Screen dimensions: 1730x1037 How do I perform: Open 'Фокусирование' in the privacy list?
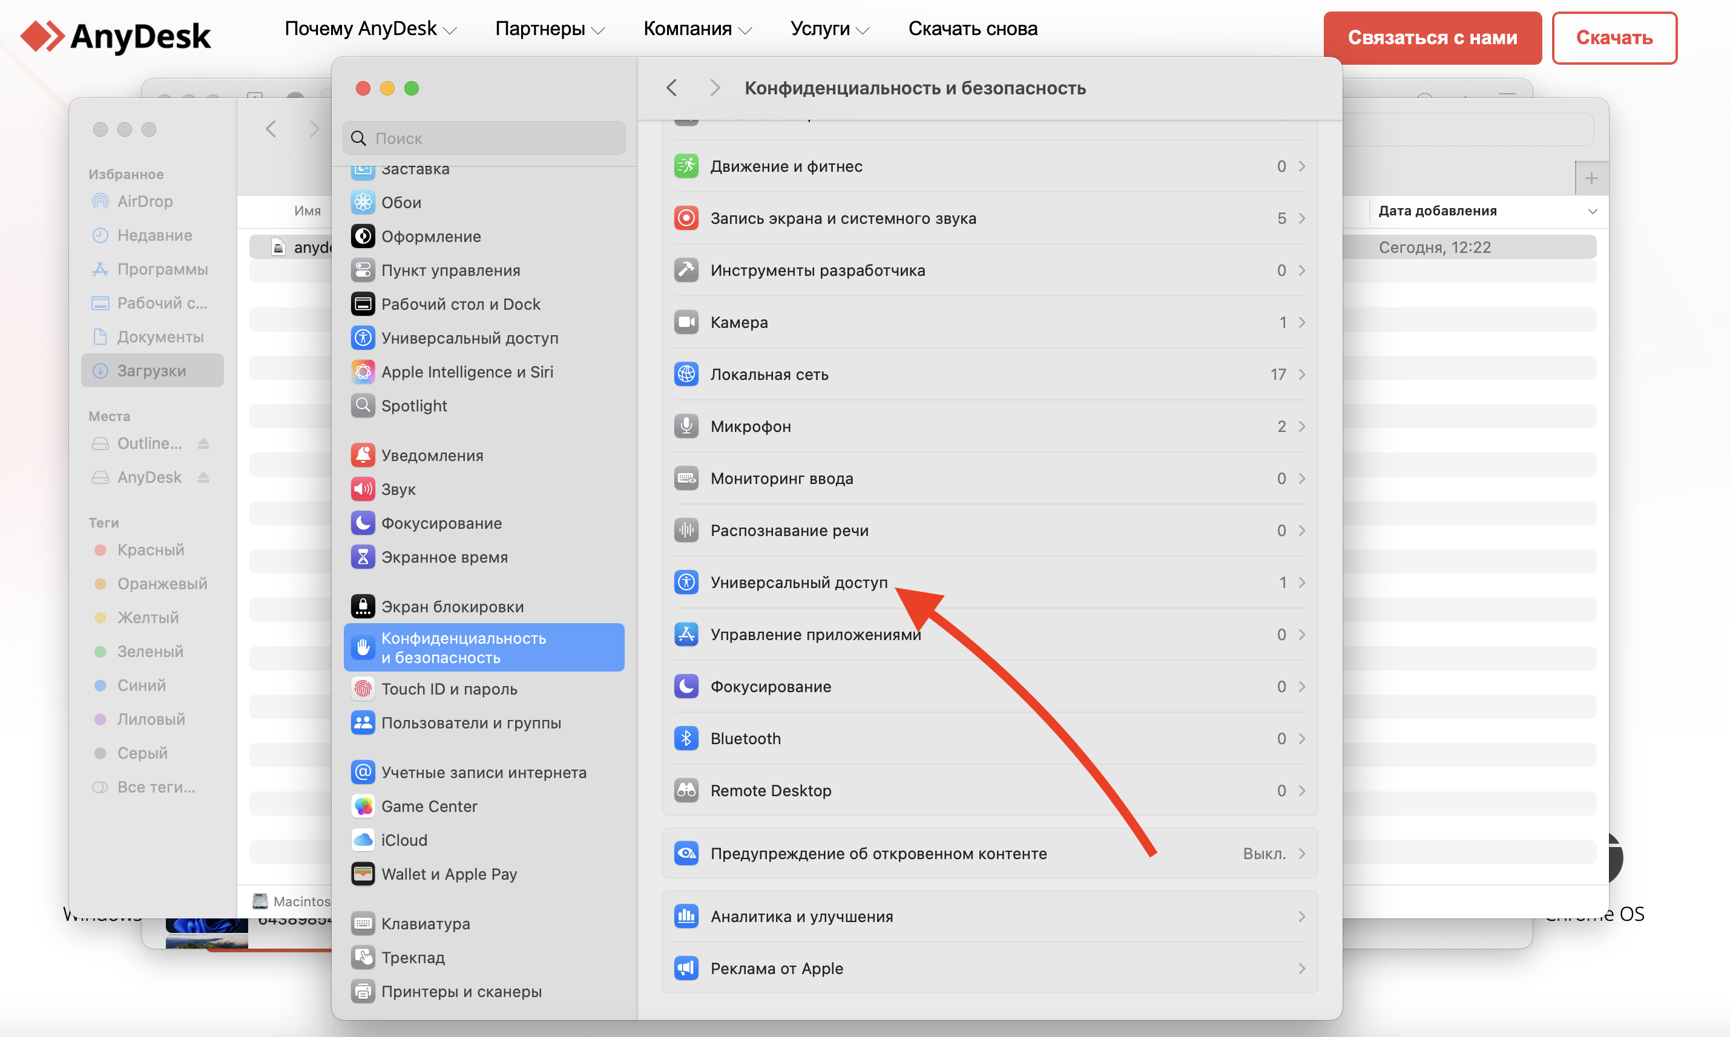[x=990, y=686]
